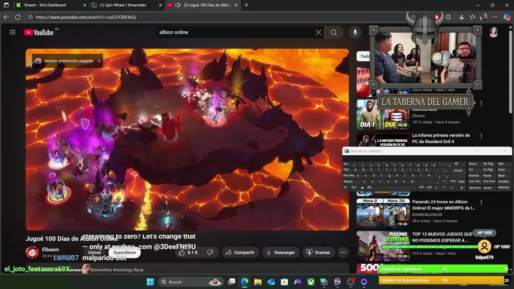
Task: Toggle Bloq May key on the on-screen keyboard
Action: [349, 175]
